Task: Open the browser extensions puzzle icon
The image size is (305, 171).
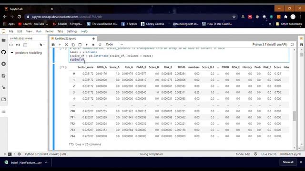Action: tap(285, 17)
